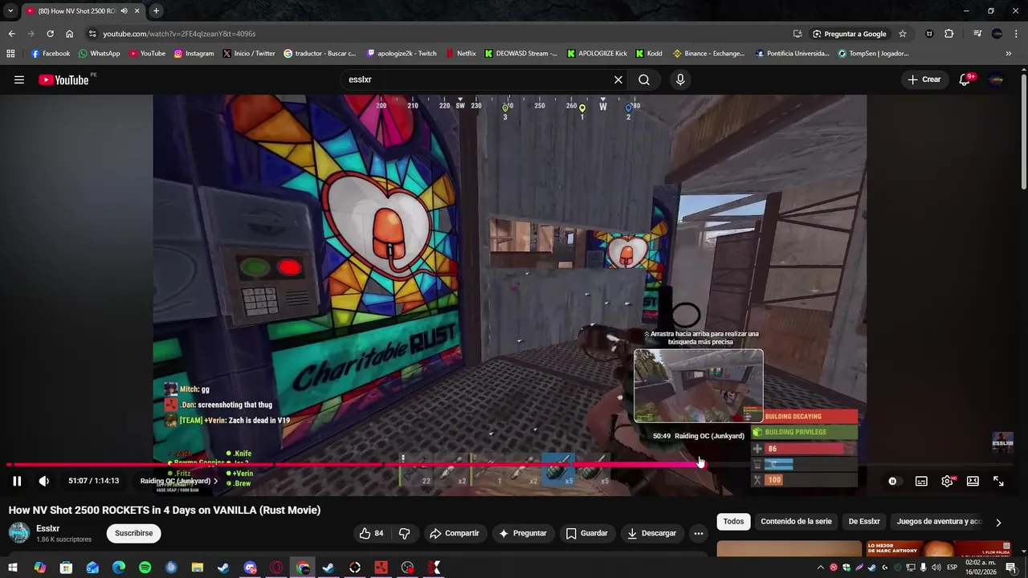
Task: Open the apologize2k - Twitch bookmark
Action: [x=402, y=54]
